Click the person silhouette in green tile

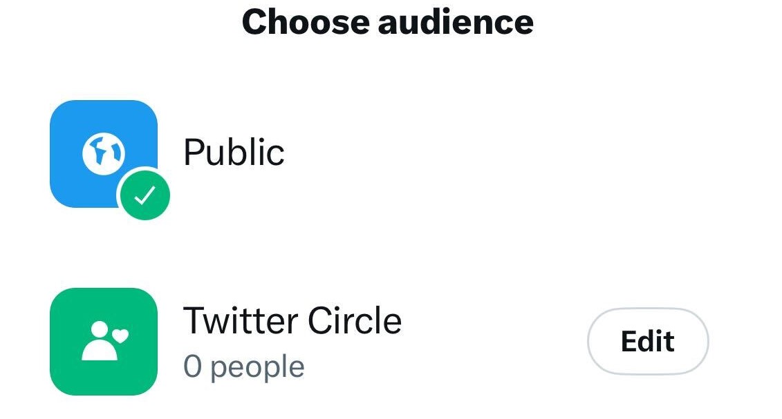point(100,341)
